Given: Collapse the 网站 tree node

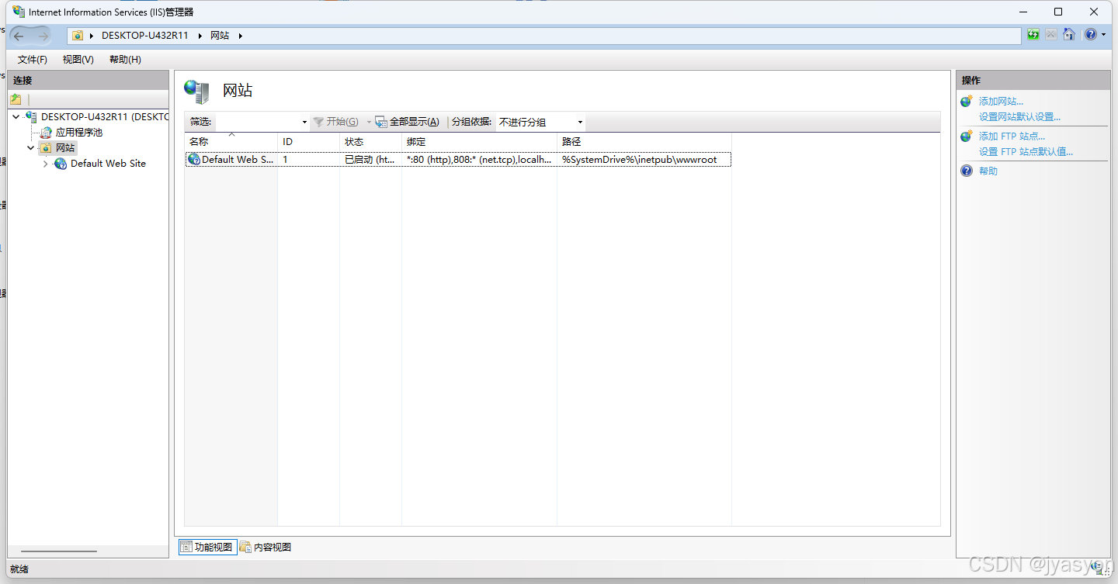Looking at the screenshot, I should (31, 147).
